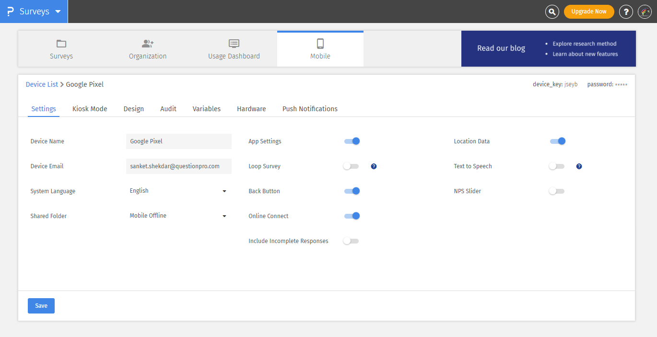Switch to the Kiosk Mode tab

(x=89, y=108)
